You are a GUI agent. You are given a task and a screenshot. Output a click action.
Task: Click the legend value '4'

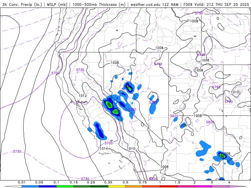tap(229, 182)
